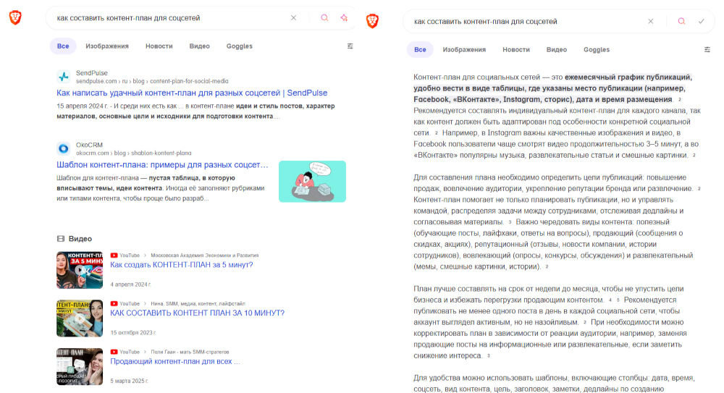Select the Все tab in left window
724x393 pixels.
[x=63, y=46]
